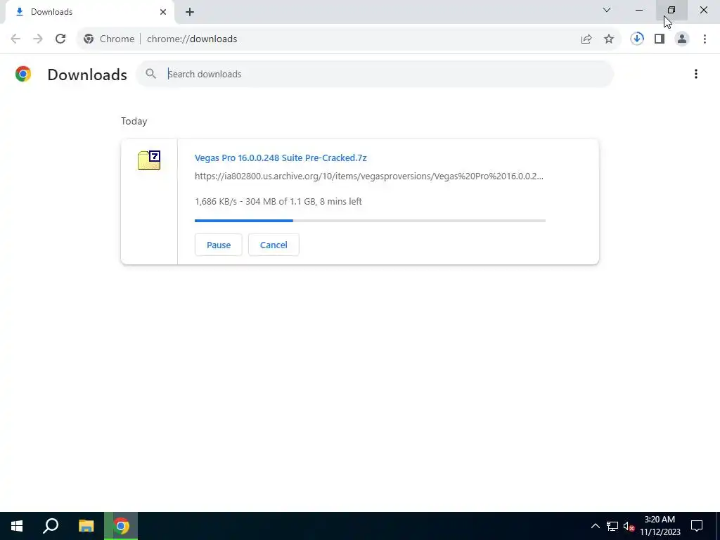Reload the downloads page
The image size is (720, 540).
click(x=60, y=39)
